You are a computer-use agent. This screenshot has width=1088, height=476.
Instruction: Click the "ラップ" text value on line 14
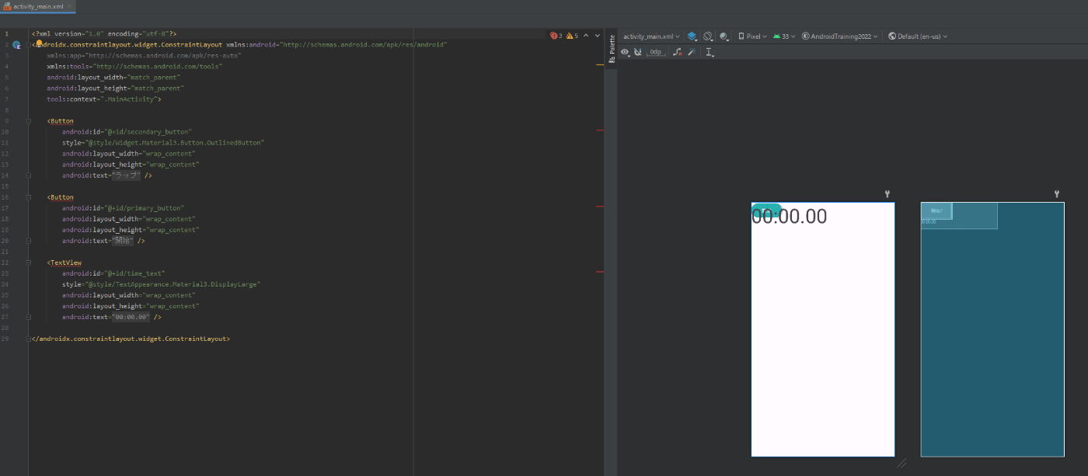click(127, 175)
